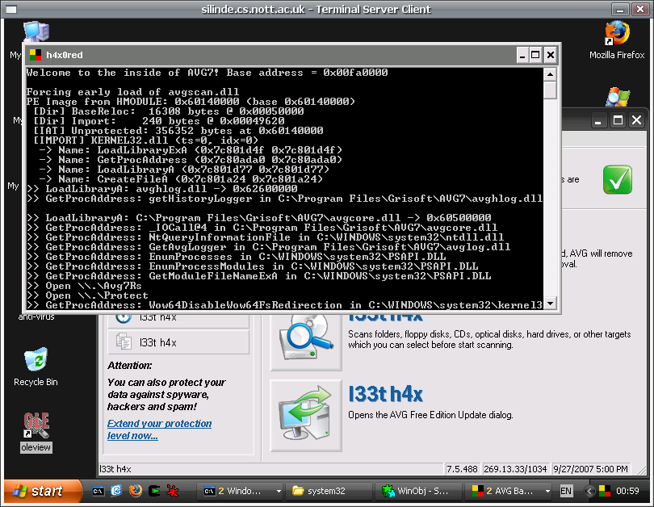Image resolution: width=654 pixels, height=507 pixels.
Task: Maximize the h4x0red console window
Action: [535, 55]
